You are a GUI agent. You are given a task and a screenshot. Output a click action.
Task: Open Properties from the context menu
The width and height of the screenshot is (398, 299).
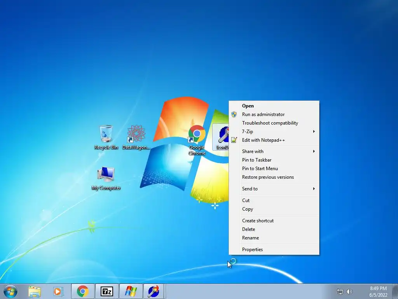pos(274,250)
